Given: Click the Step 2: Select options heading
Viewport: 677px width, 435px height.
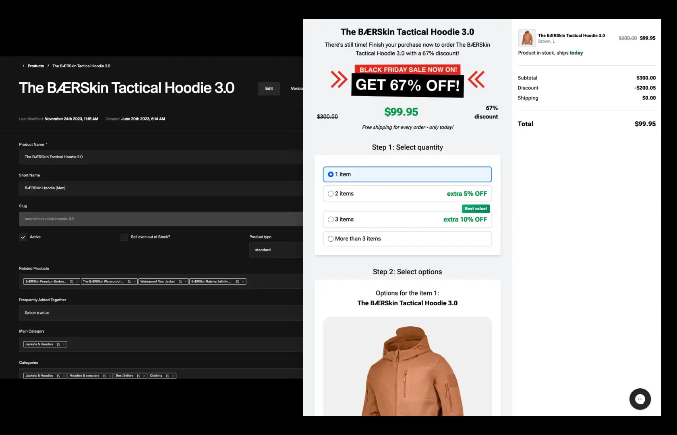Looking at the screenshot, I should click(407, 272).
